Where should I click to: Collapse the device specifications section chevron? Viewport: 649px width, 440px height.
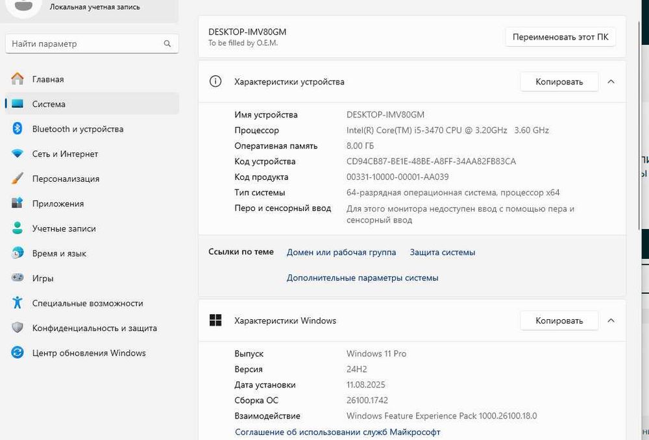(611, 82)
